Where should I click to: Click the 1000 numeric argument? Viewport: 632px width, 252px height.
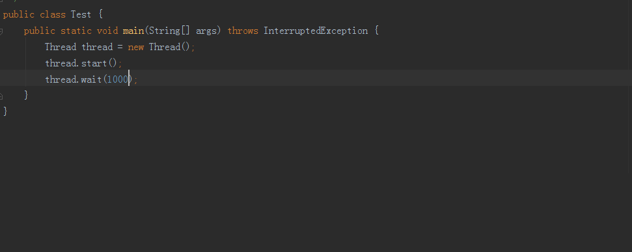coord(118,79)
